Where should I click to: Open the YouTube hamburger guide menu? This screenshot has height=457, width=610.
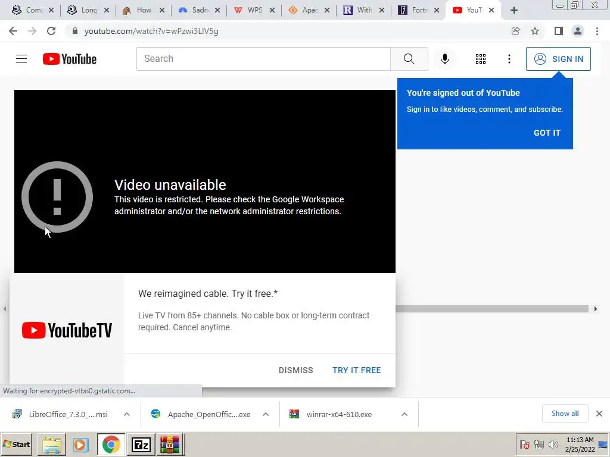click(21, 59)
